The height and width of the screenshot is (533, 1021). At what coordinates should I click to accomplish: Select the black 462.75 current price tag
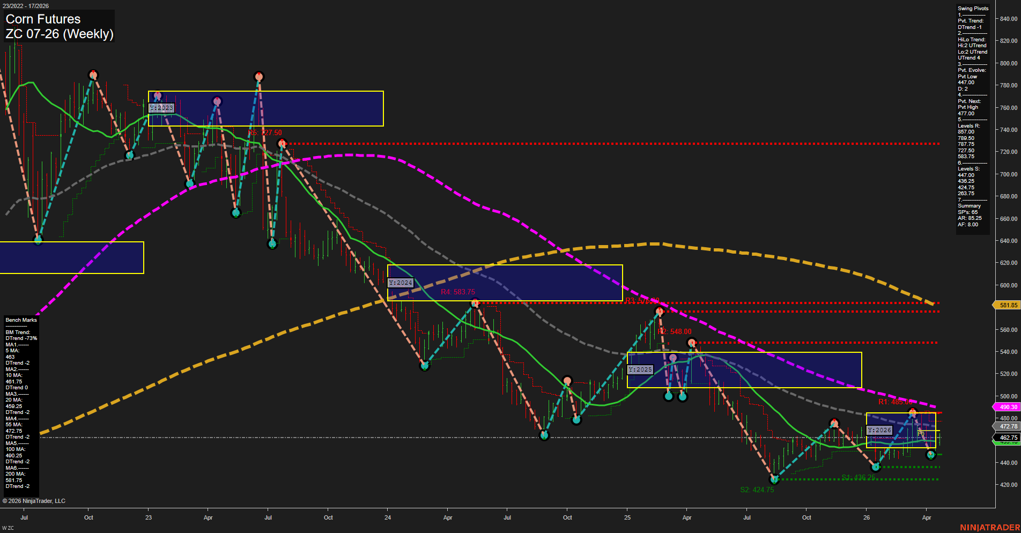click(x=1008, y=438)
